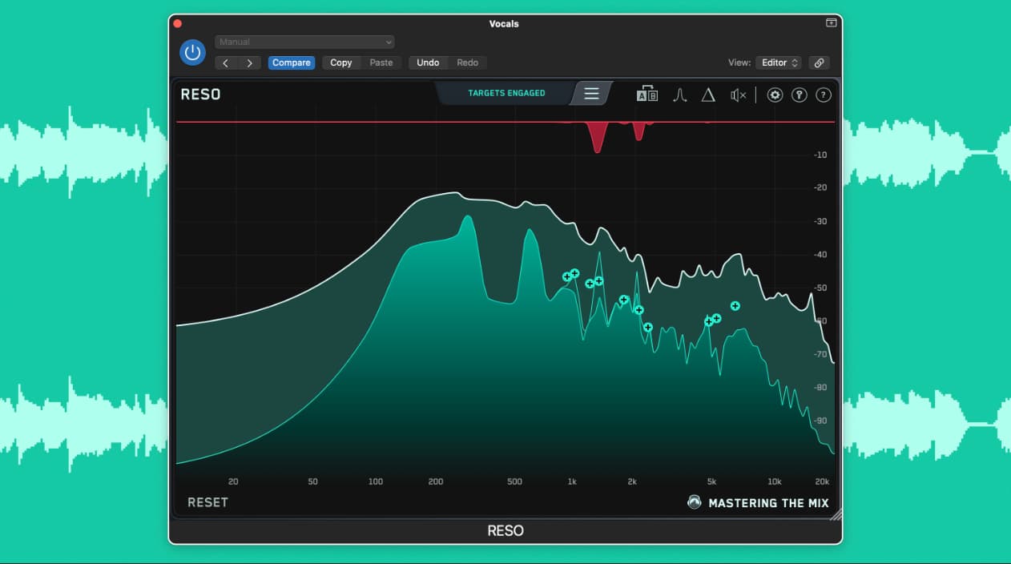Go to next preset with right arrow
The height and width of the screenshot is (564, 1011).
point(251,62)
